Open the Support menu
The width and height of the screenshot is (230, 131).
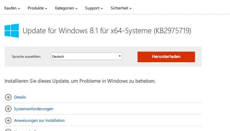[x=94, y=8]
